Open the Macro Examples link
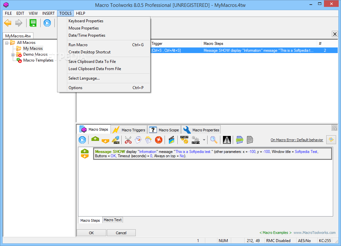Image resolution: width=341 pixels, height=246 pixels. tap(275, 233)
